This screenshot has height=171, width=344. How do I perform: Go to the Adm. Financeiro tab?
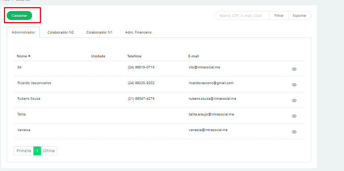(x=138, y=32)
